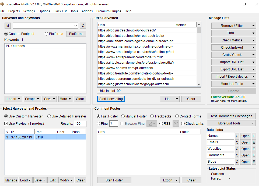Open the Addons menu
The width and height of the screenshot is (259, 186).
point(87,11)
